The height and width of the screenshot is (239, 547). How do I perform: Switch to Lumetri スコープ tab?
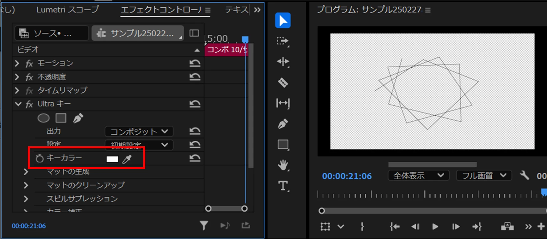(67, 10)
